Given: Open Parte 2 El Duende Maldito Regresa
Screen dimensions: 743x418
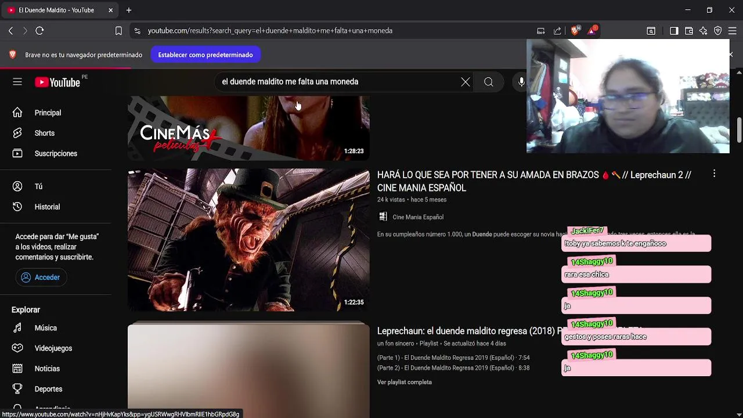Looking at the screenshot, I should point(453,368).
